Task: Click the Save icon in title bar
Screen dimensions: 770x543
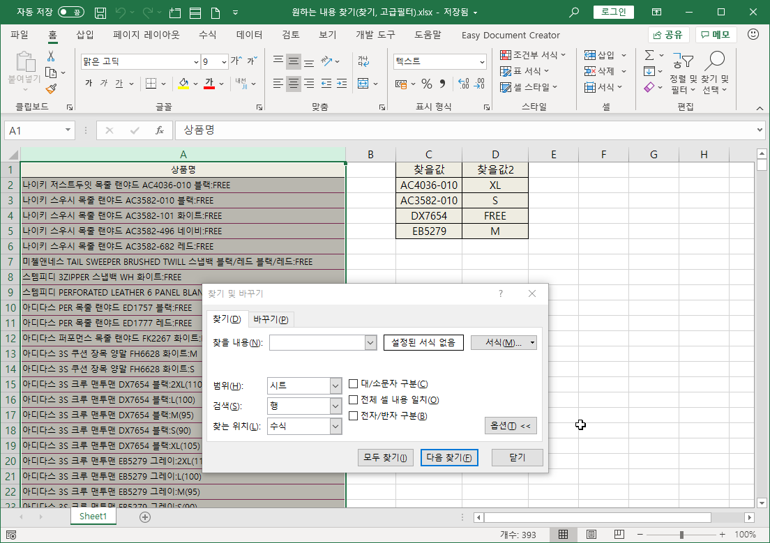Action: [x=100, y=13]
